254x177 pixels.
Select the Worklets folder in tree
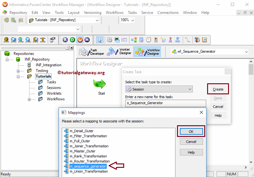click(54, 93)
